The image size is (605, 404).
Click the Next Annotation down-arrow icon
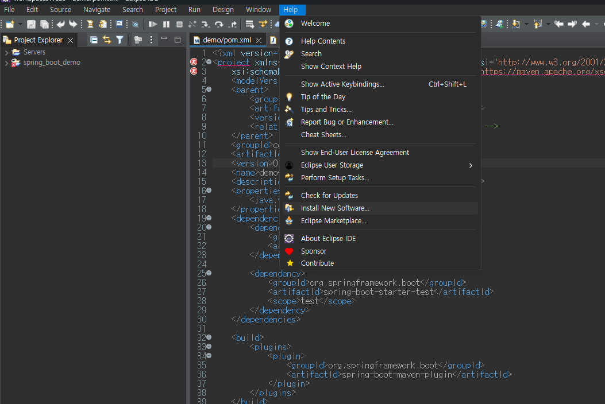pyautogui.click(x=516, y=24)
